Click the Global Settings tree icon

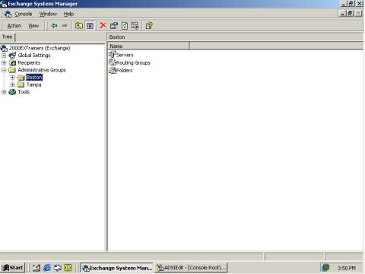pos(12,56)
